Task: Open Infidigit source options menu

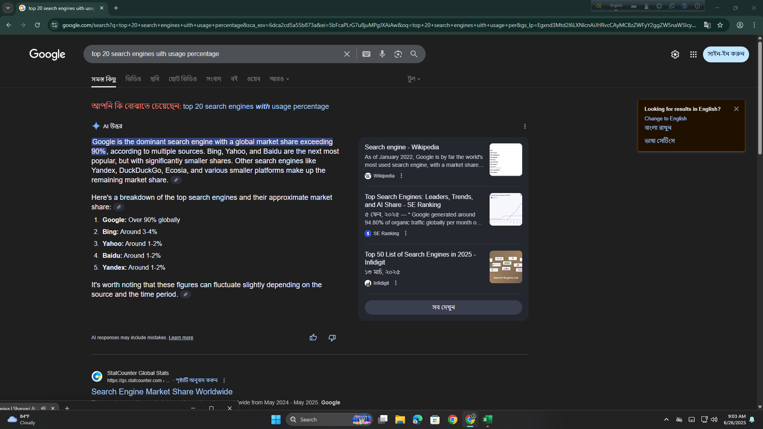Action: tap(396, 283)
